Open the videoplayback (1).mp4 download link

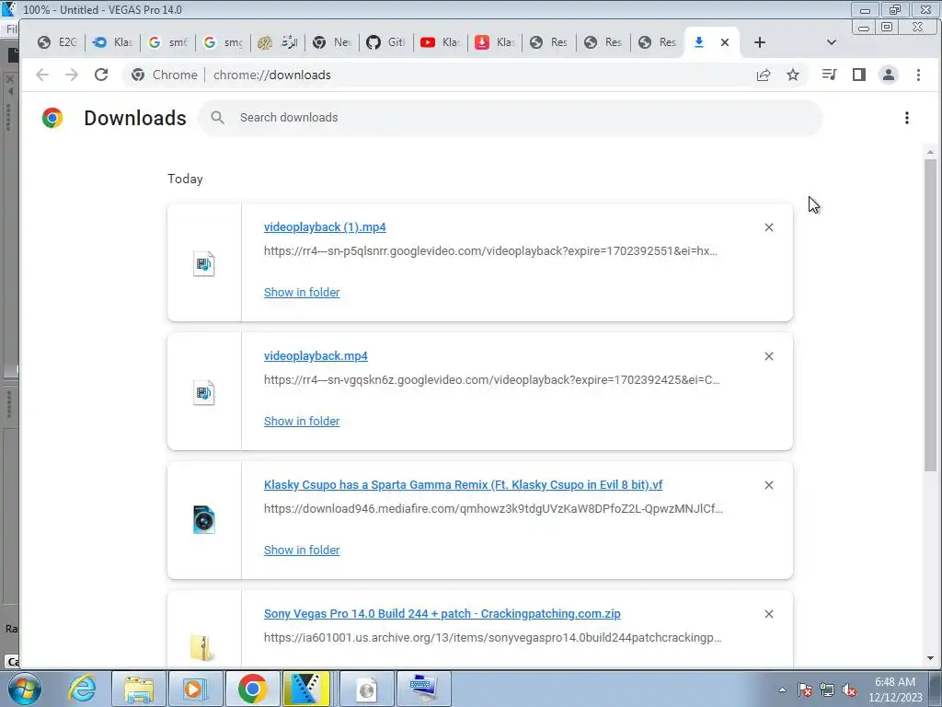(325, 227)
